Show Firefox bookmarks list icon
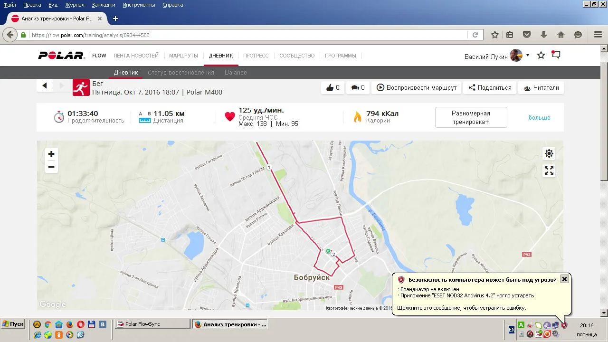Viewport: 608px width, 342px height. pyautogui.click(x=510, y=35)
